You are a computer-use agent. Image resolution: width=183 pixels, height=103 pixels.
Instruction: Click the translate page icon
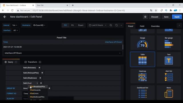coord(151,10)
